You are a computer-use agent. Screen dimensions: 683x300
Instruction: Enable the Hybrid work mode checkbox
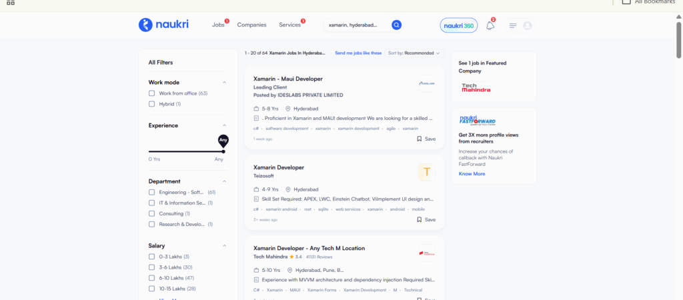coord(152,104)
